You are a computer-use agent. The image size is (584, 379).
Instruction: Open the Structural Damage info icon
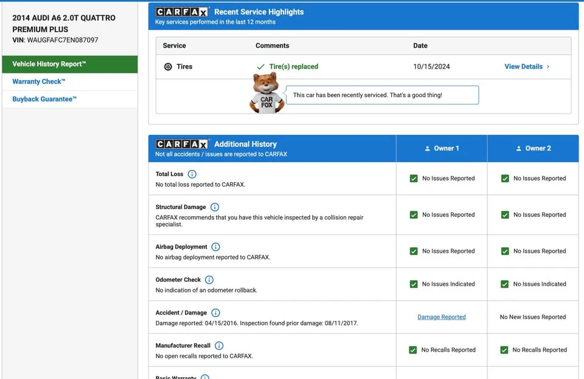[x=215, y=207]
